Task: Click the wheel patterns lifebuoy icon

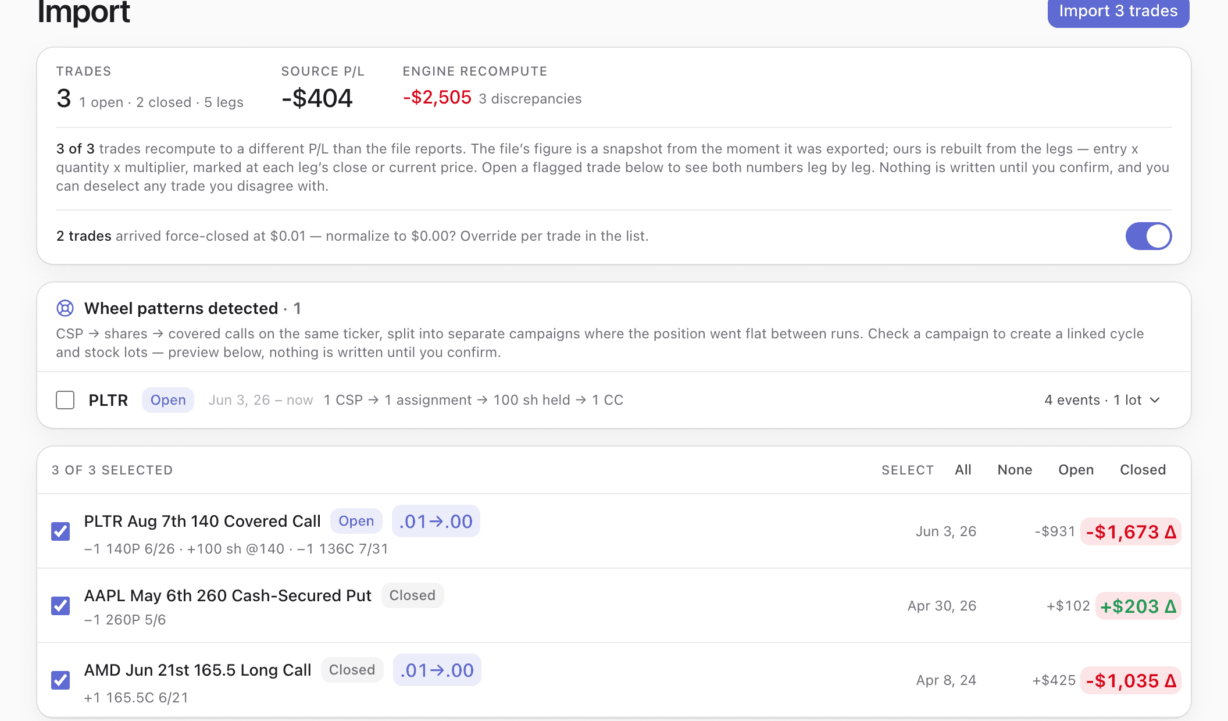Action: [65, 308]
